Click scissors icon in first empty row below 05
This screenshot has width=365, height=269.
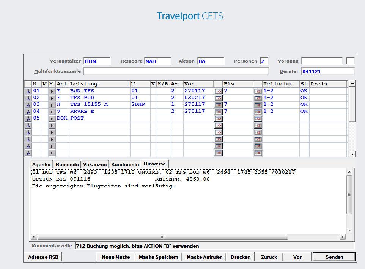click(x=28, y=126)
